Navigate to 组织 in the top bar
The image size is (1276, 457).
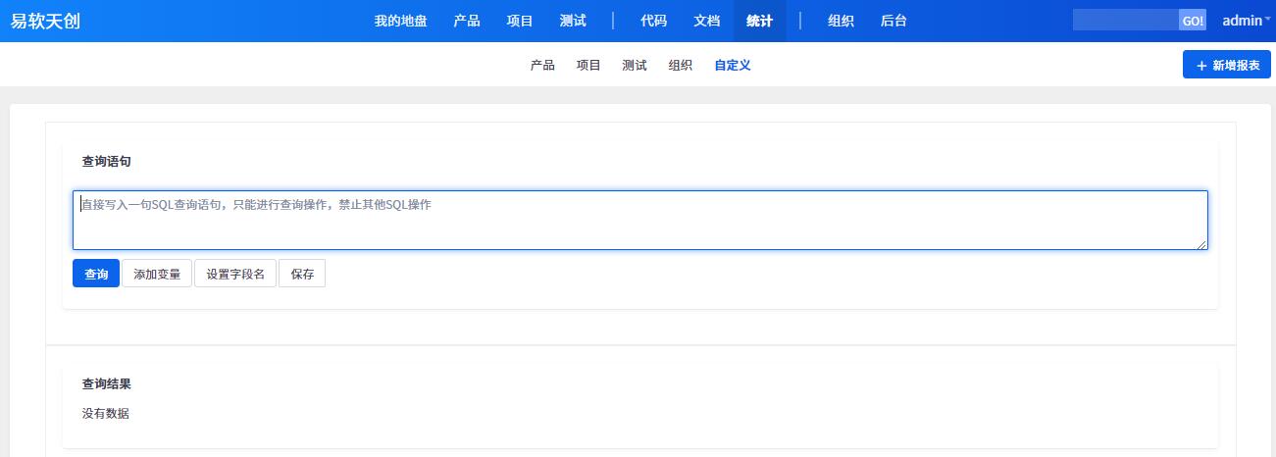(x=841, y=21)
